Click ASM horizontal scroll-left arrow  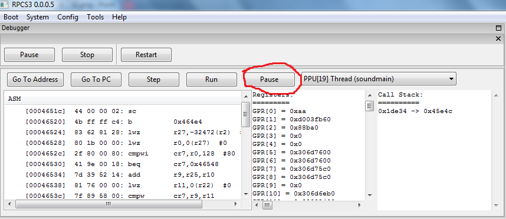pos(9,204)
